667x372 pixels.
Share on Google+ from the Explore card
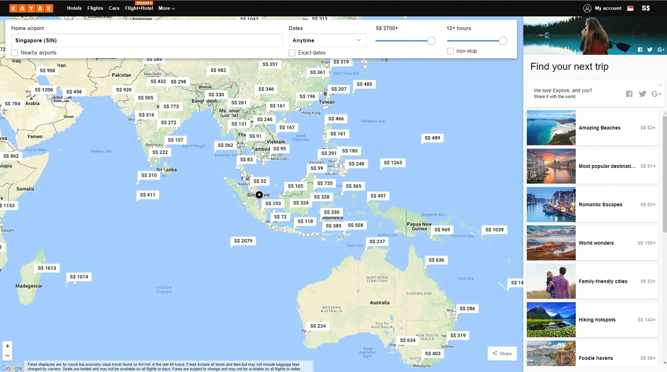pyautogui.click(x=656, y=94)
